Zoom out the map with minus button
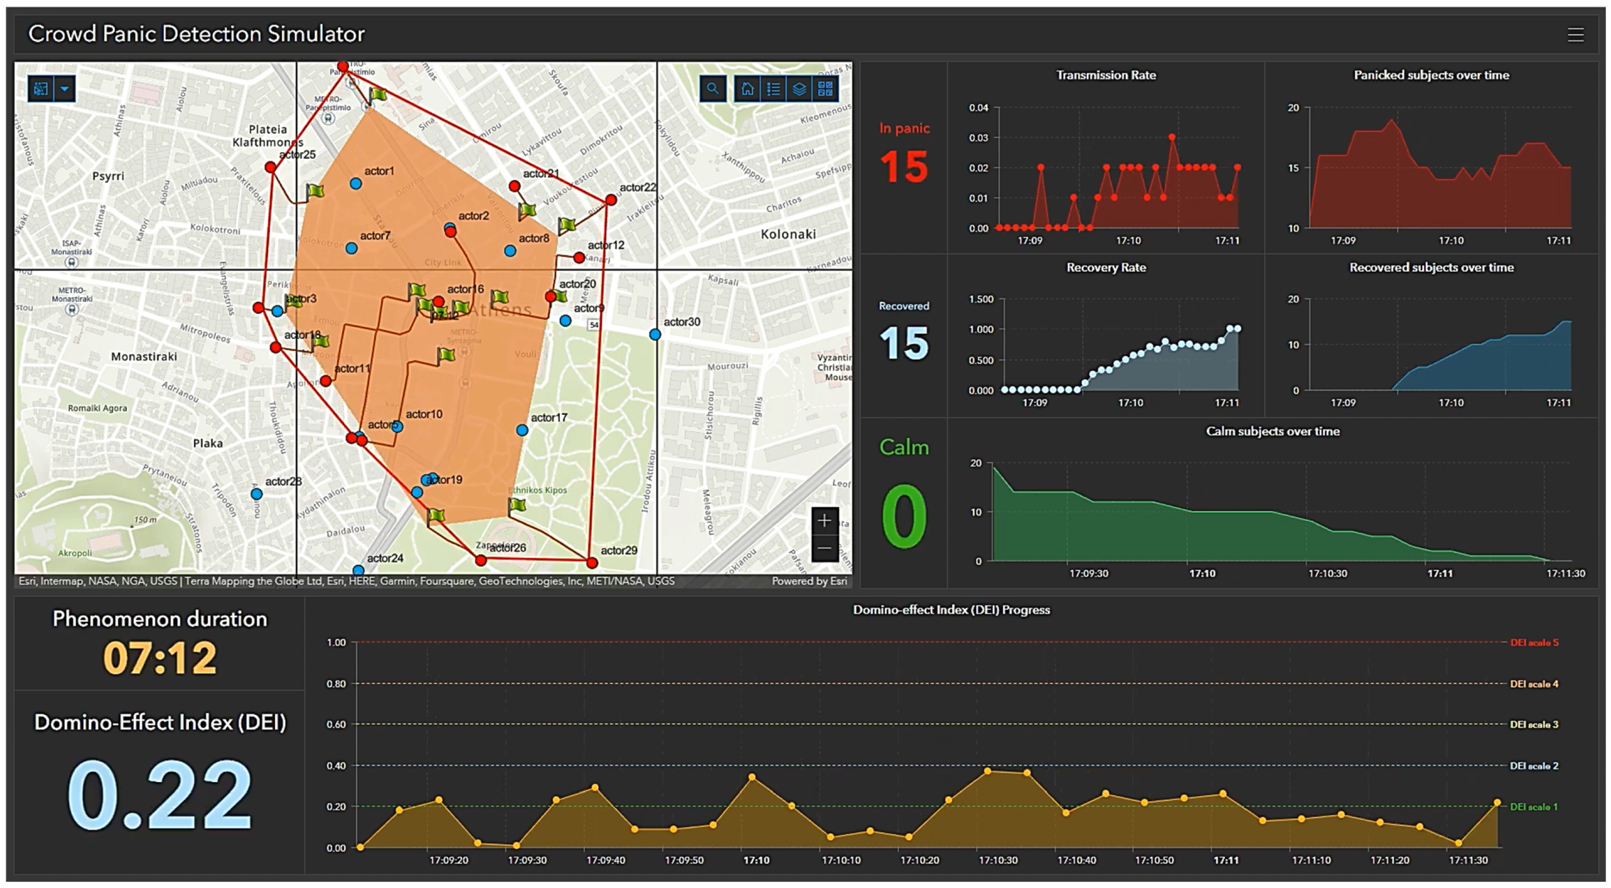Viewport: 1611px width, 888px height. [x=824, y=548]
